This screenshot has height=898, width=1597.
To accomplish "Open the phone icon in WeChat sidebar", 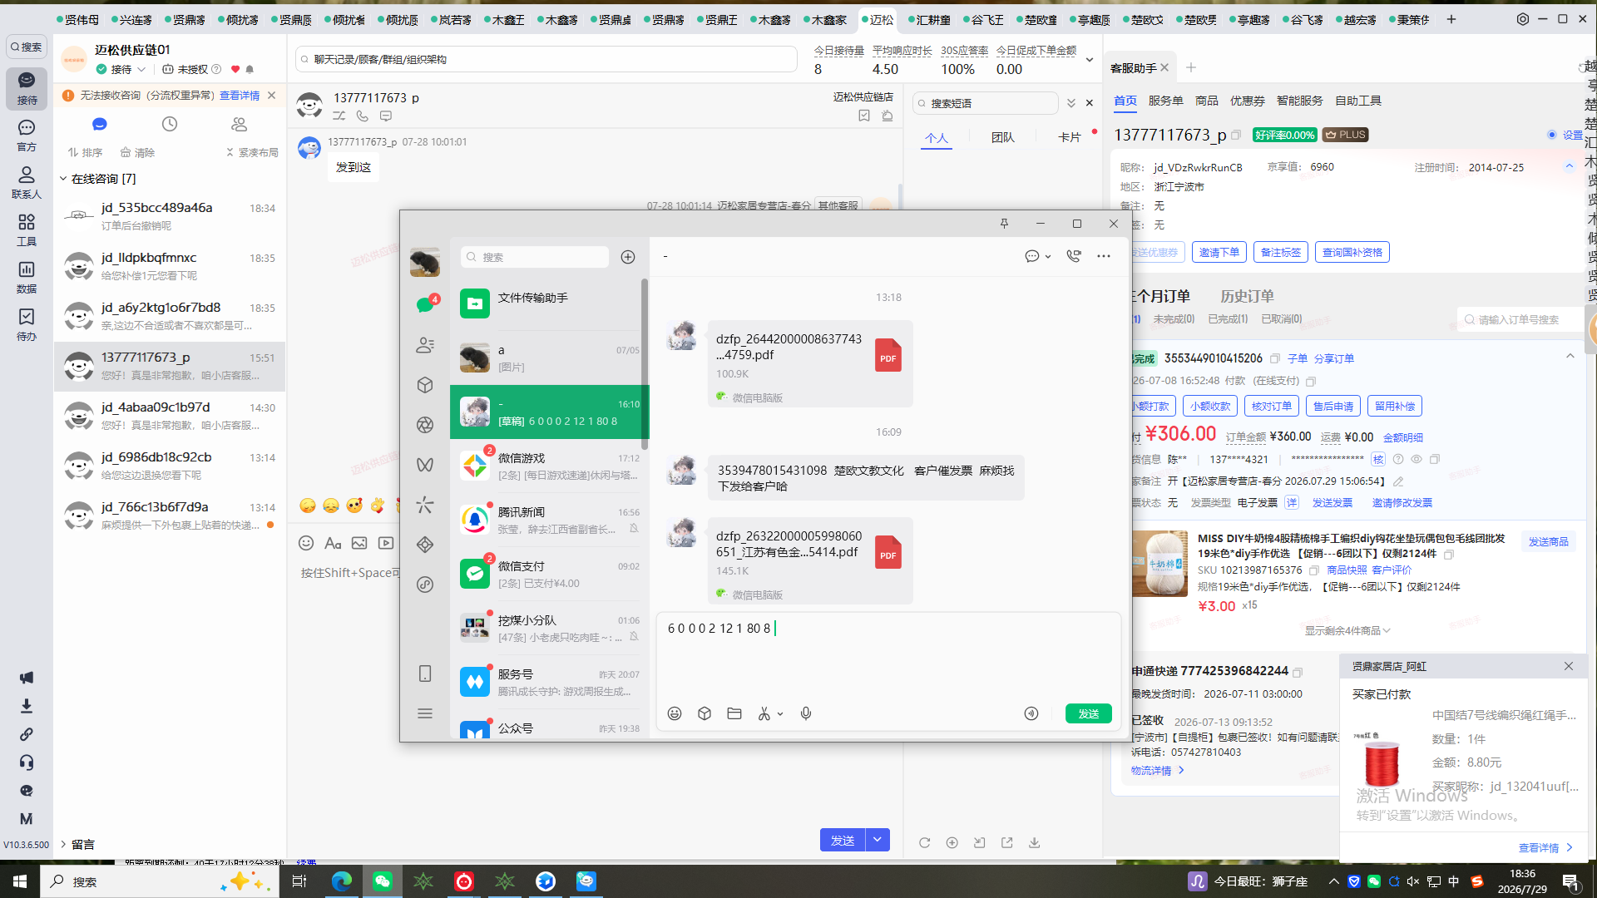I will coord(425,673).
